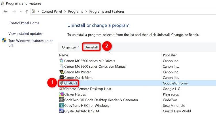Navigate up one level with up arrow
The image size is (216, 114).
click(27, 12)
